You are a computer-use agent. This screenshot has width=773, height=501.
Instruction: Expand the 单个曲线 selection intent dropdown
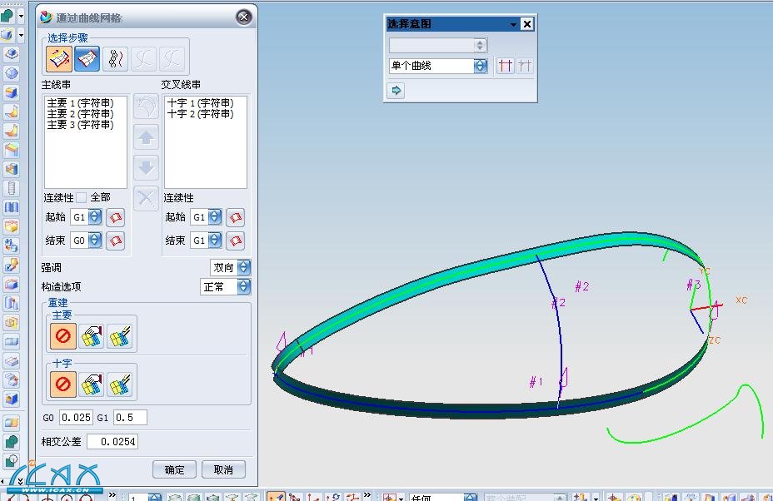(x=481, y=66)
